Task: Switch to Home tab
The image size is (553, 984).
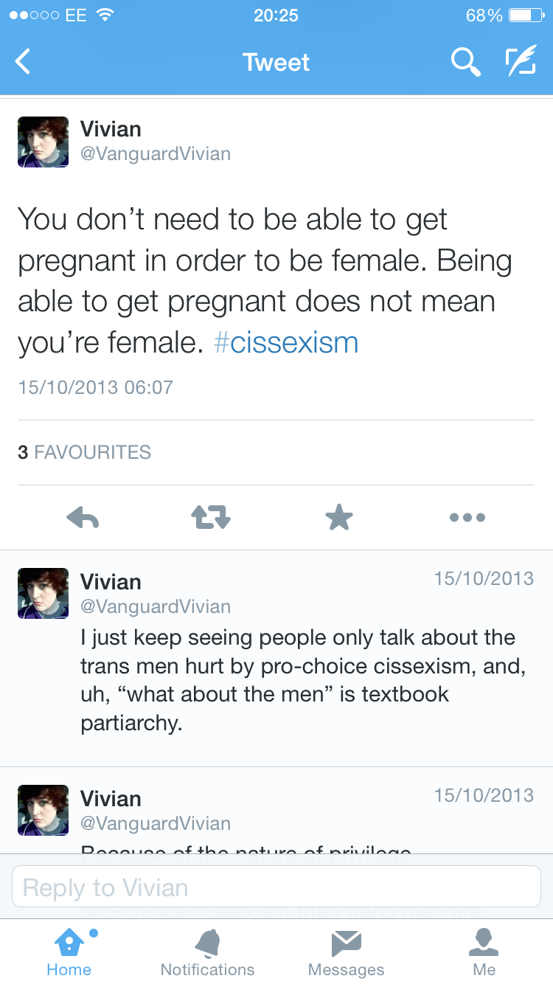Action: coord(69,952)
